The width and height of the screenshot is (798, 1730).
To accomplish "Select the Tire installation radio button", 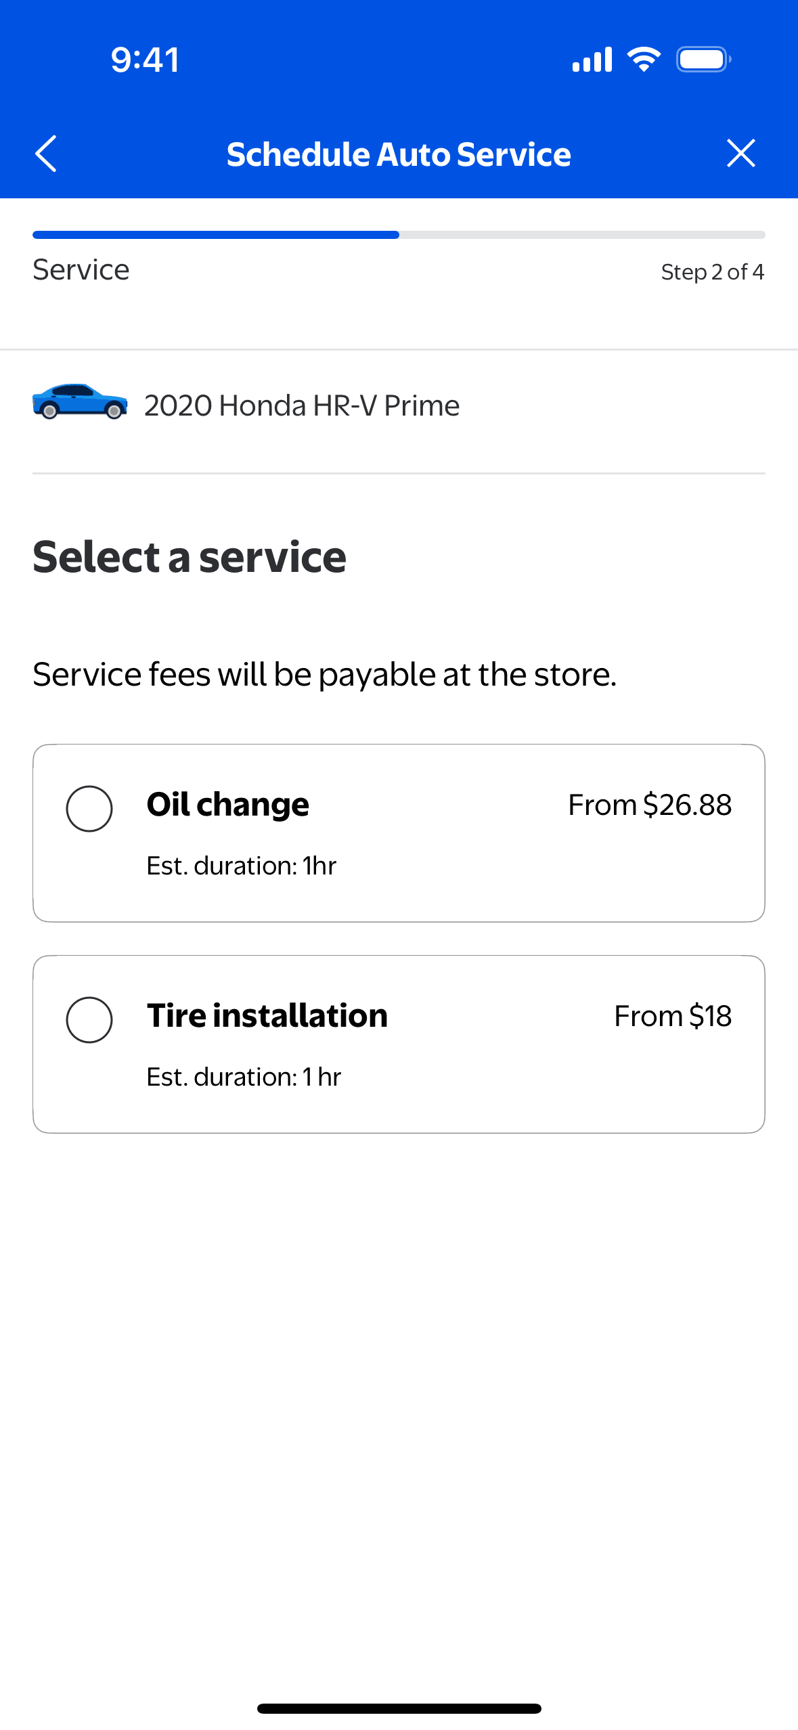I will [89, 1019].
